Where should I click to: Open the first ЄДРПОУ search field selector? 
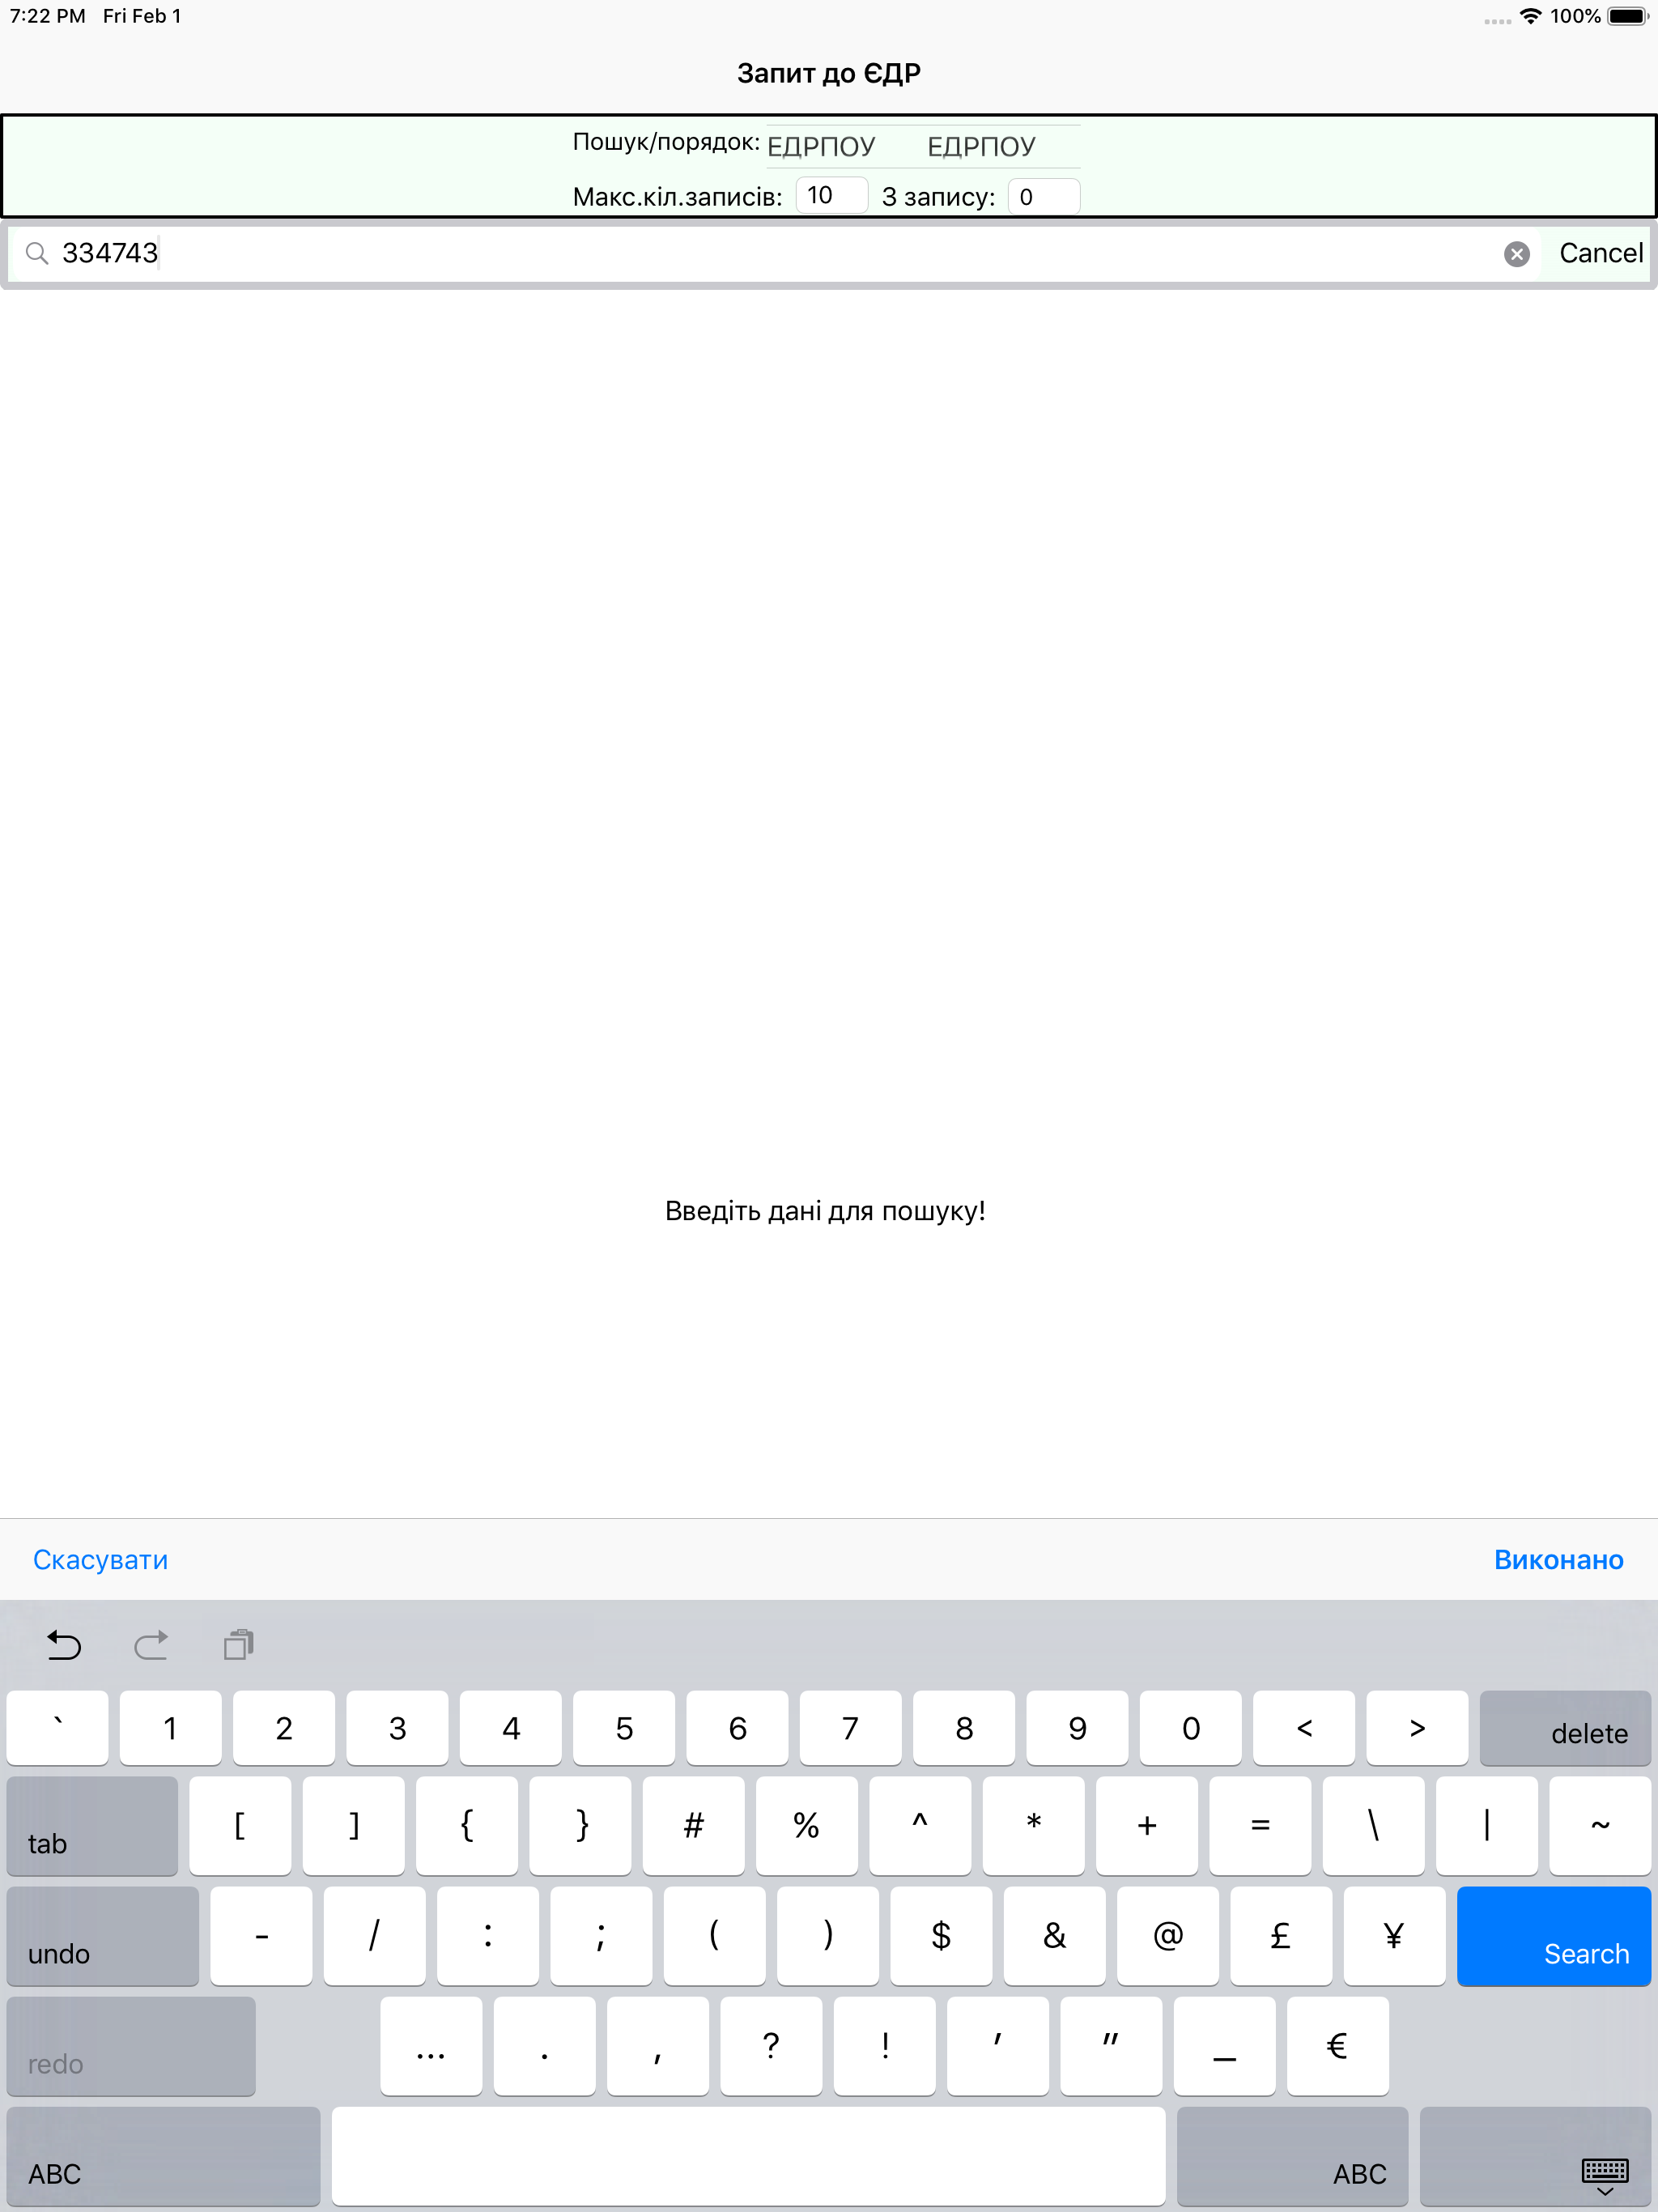(x=821, y=147)
